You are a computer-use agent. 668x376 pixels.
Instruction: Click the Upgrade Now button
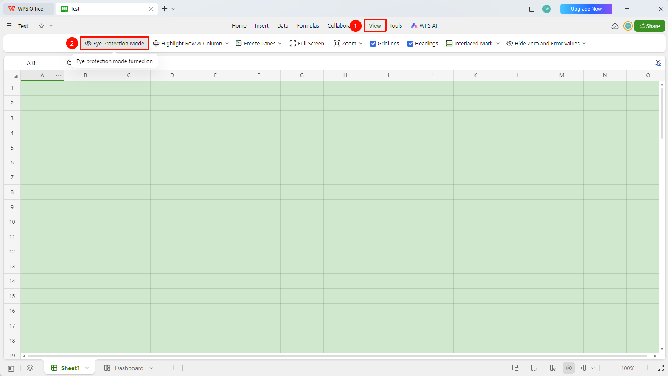point(586,9)
